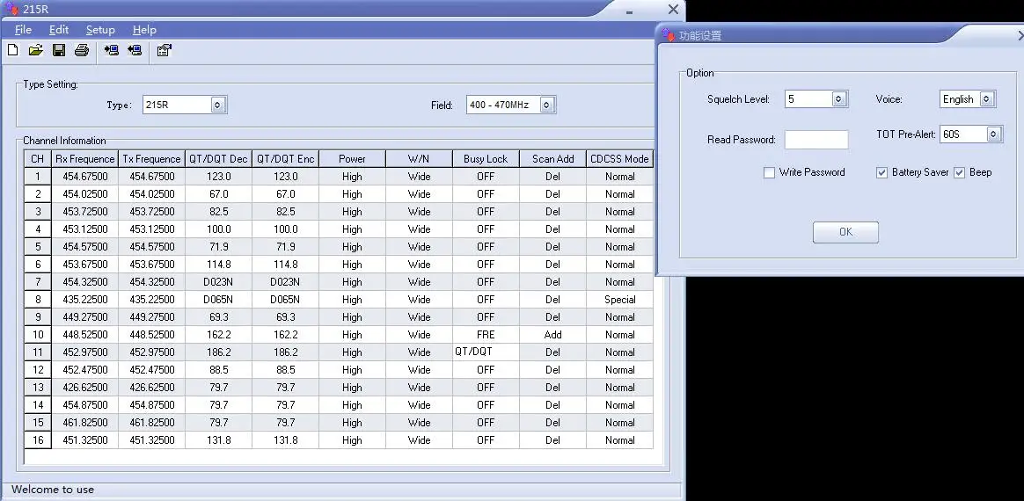Select the Busy Lock cell of channel 10
This screenshot has height=501, width=1024.
click(x=486, y=335)
